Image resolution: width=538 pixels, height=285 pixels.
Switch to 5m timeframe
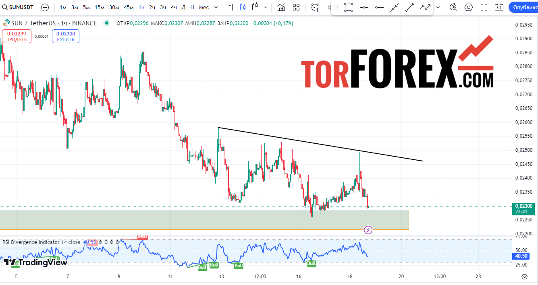[87, 7]
